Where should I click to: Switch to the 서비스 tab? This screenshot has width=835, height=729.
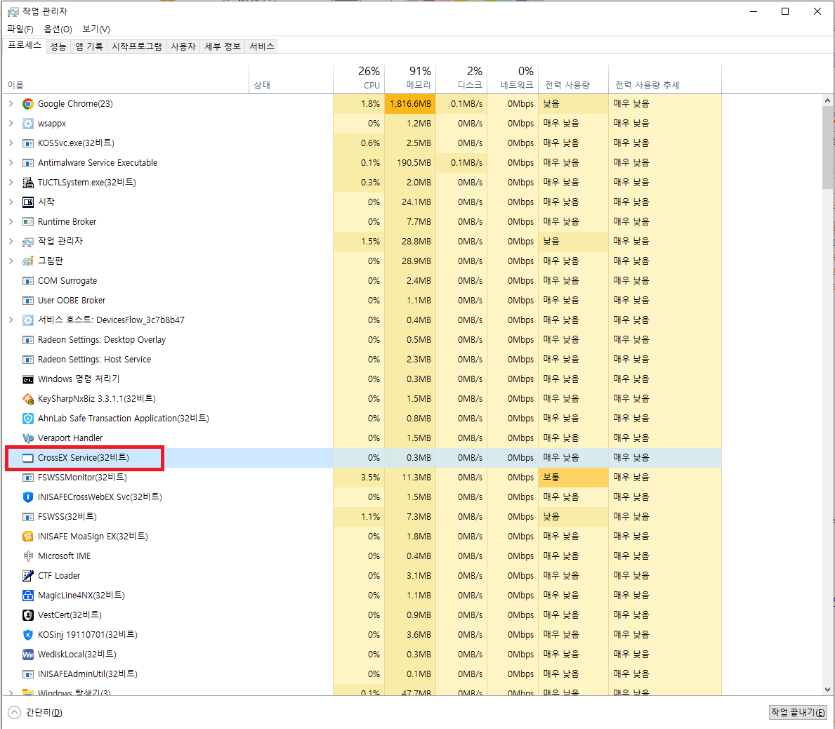point(261,47)
